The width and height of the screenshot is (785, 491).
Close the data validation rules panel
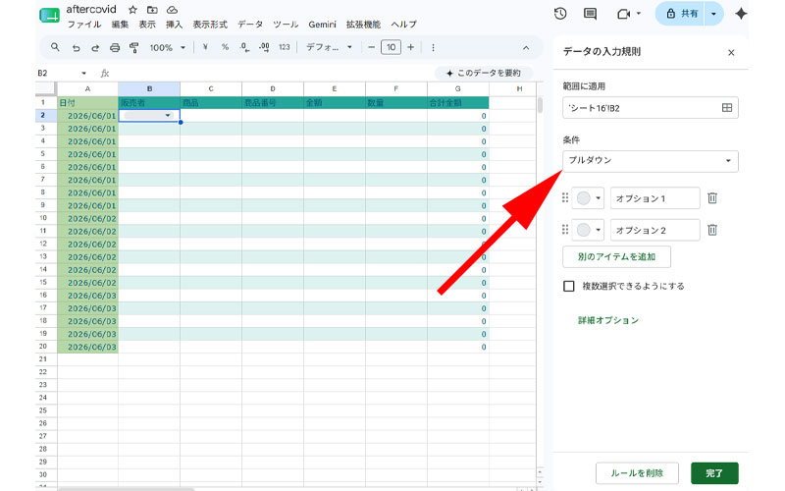[731, 53]
